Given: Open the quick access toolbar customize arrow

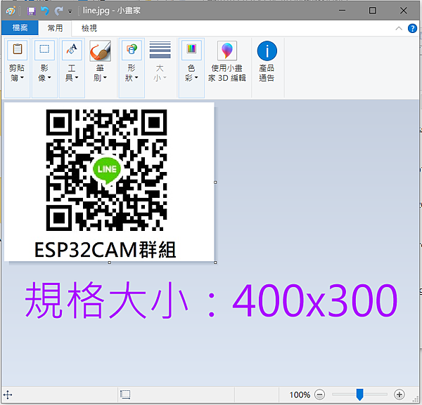Looking at the screenshot, I should point(70,11).
